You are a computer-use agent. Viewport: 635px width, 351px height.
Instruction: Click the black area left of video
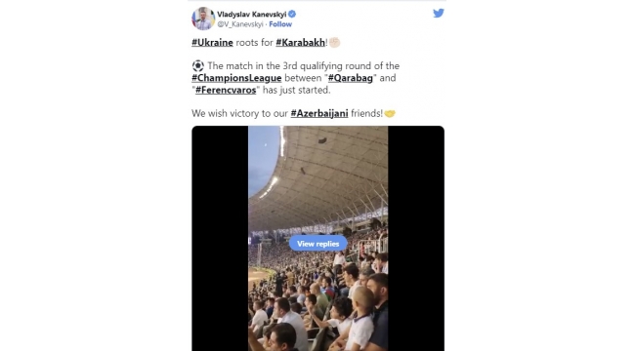[220, 239]
